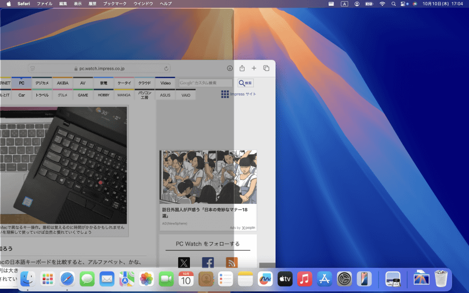
Task: Select the クラウド category tab
Action: (x=144, y=83)
